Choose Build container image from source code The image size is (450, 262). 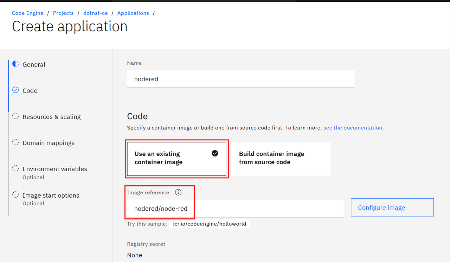click(281, 159)
